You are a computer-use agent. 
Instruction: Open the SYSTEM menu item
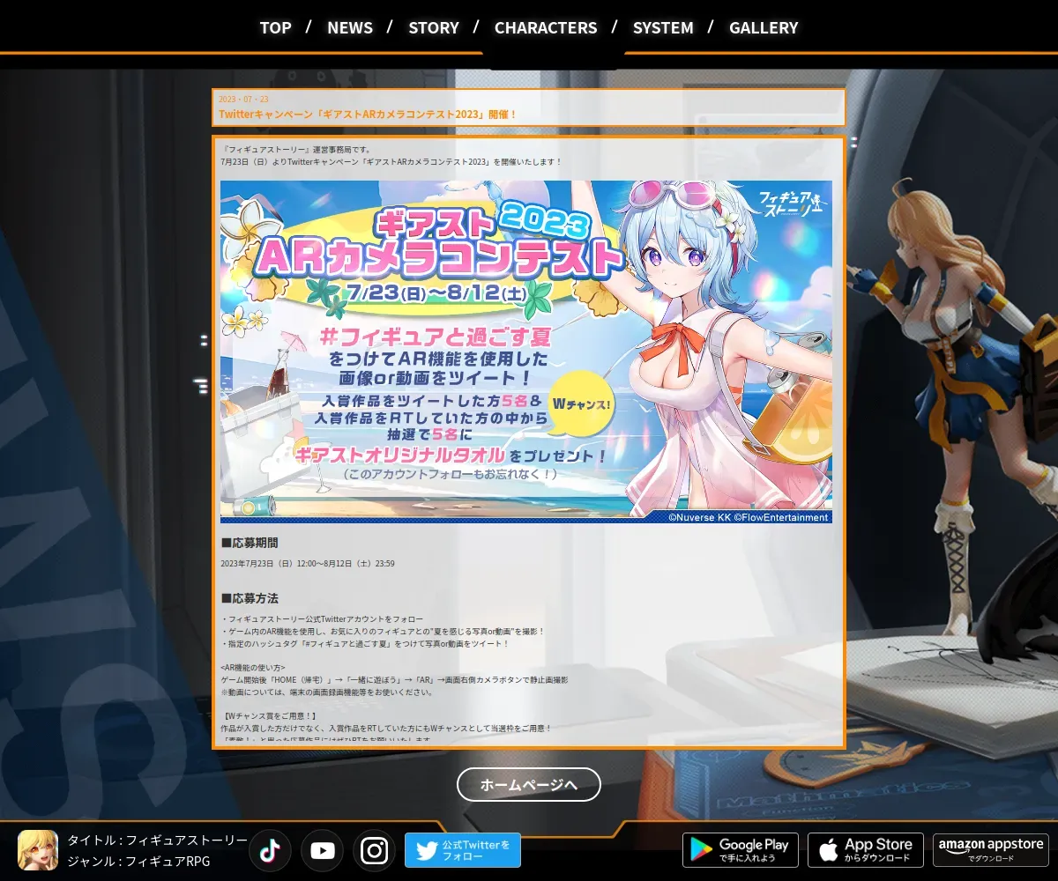pyautogui.click(x=663, y=27)
